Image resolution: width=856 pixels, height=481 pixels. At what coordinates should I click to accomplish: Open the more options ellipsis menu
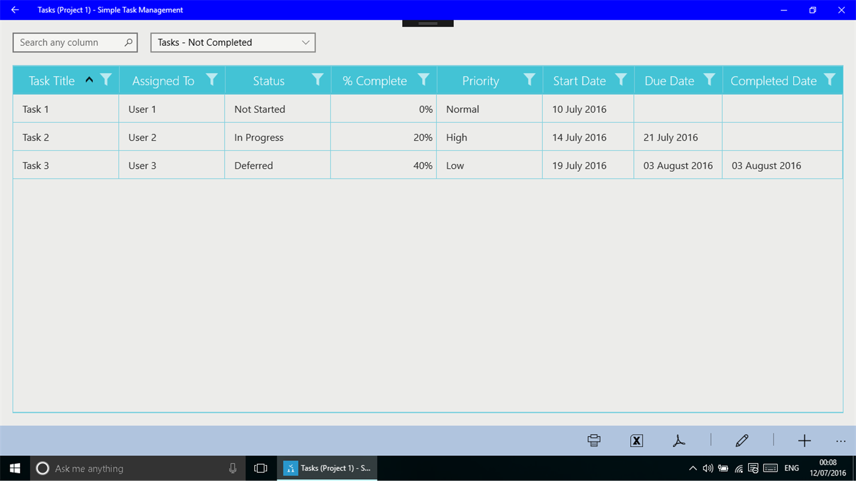pos(840,440)
